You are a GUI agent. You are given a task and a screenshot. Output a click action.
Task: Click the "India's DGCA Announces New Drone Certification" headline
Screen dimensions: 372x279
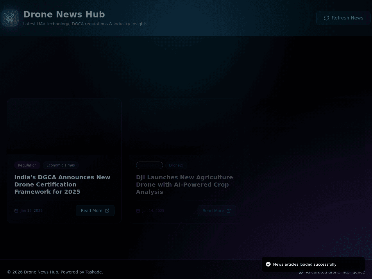[62, 185]
